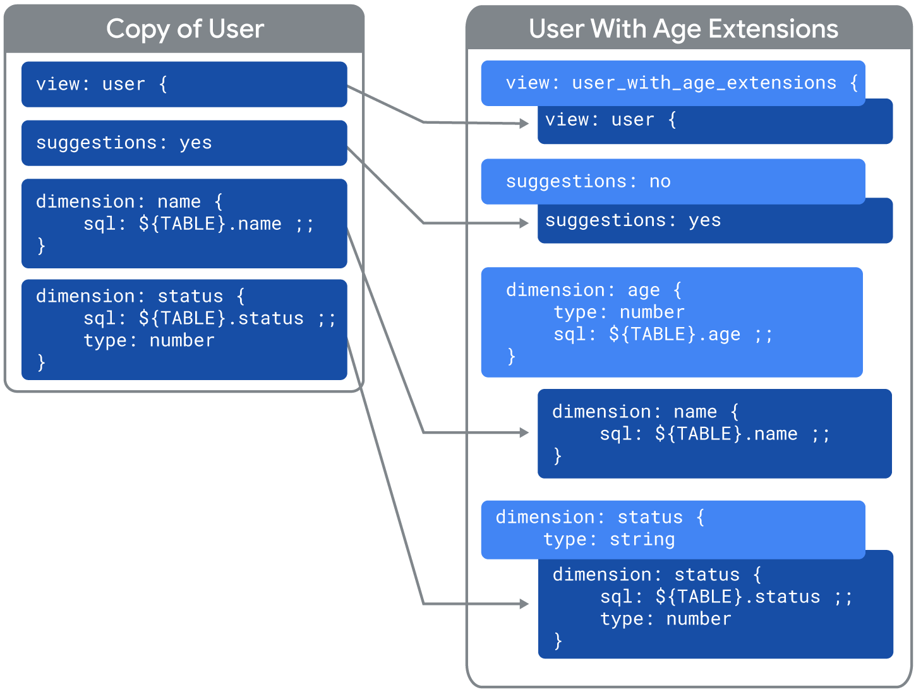Image resolution: width=916 pixels, height=692 pixels.
Task: Select the "dimension: age" code block
Action: pos(672,322)
